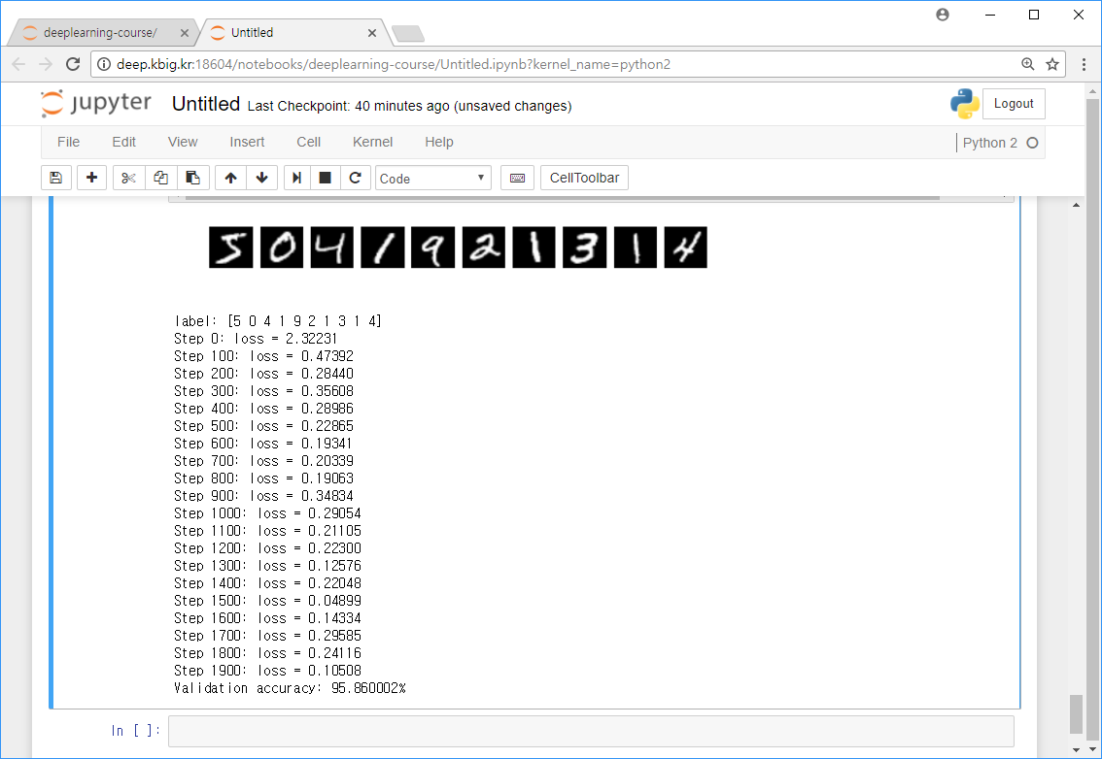Screen dimensions: 1102x759
Task: Click the digit 3 image thumbnail
Action: tap(585, 247)
